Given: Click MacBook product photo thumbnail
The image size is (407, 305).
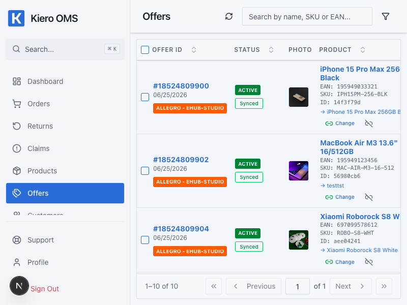Looking at the screenshot, I should pyautogui.click(x=299, y=171).
